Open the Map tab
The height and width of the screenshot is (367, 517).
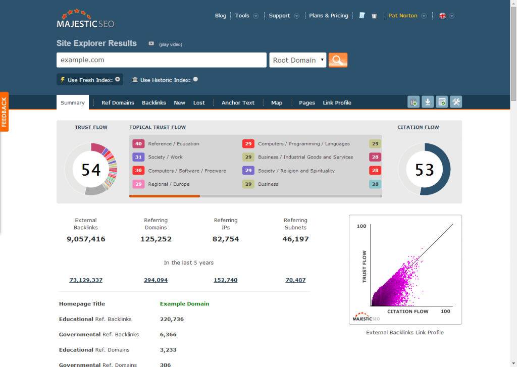pos(277,102)
